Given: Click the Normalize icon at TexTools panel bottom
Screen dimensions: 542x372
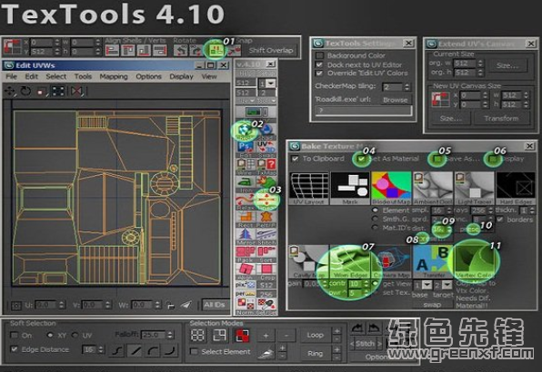Looking at the screenshot, I should tap(245, 305).
